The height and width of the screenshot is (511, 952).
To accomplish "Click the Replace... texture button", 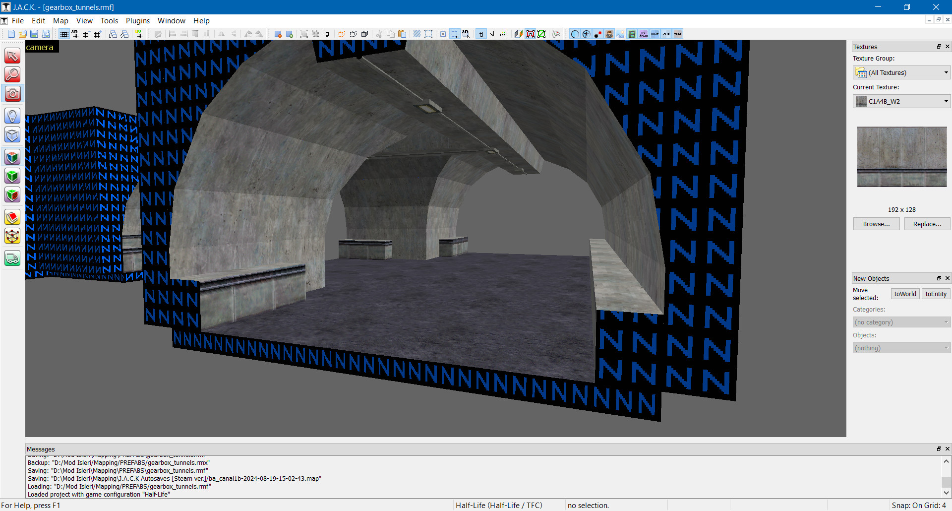I will 927,224.
